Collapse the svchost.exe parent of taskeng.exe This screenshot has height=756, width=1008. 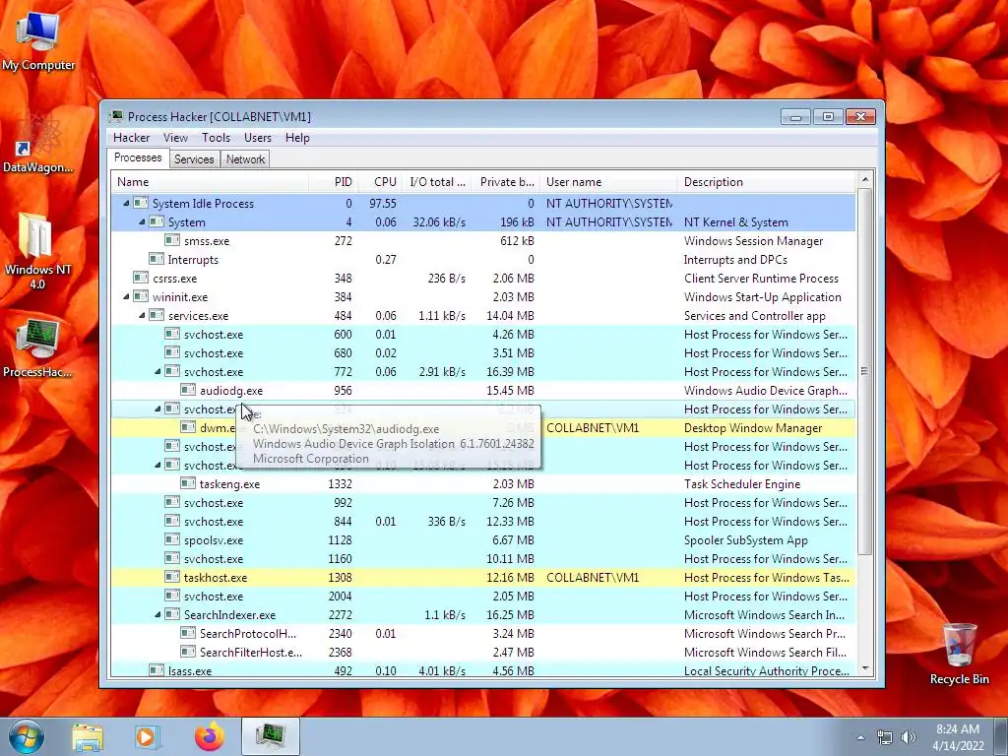click(157, 465)
